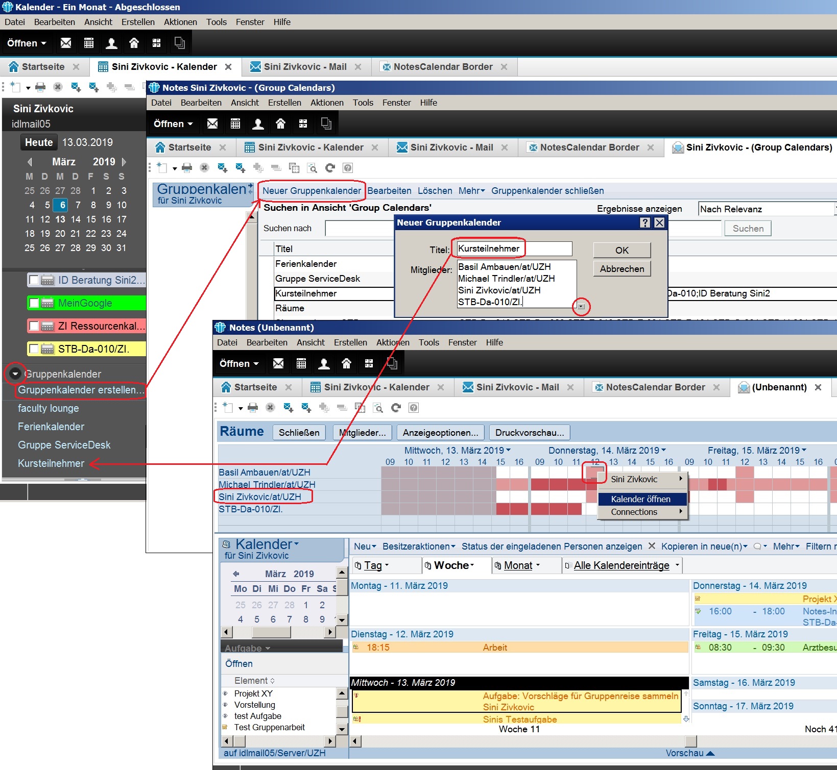Click refresh icon in Group Calendars toolbar
The height and width of the screenshot is (770, 837).
tap(330, 168)
